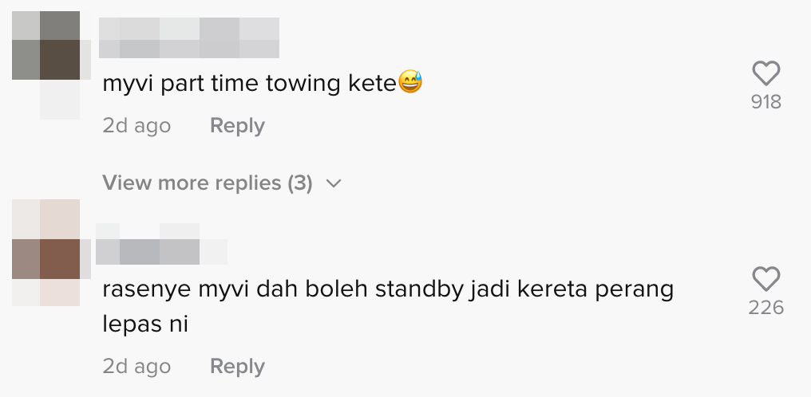The image size is (811, 397).
Task: Reply to the kereta perang comment
Action: 237,366
